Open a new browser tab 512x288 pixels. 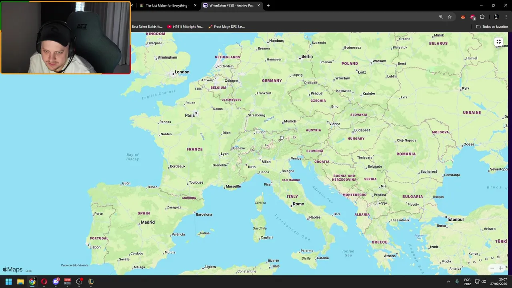tap(268, 6)
